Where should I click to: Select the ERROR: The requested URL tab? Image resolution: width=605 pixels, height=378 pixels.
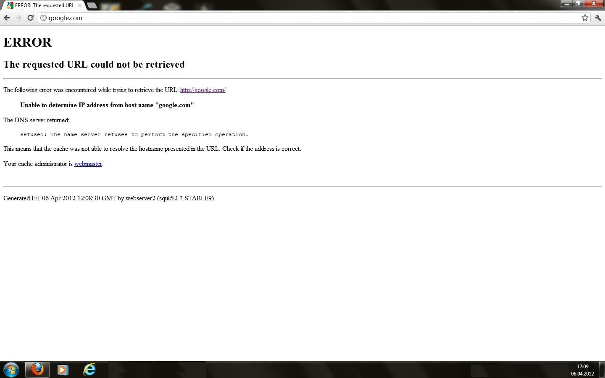click(45, 5)
